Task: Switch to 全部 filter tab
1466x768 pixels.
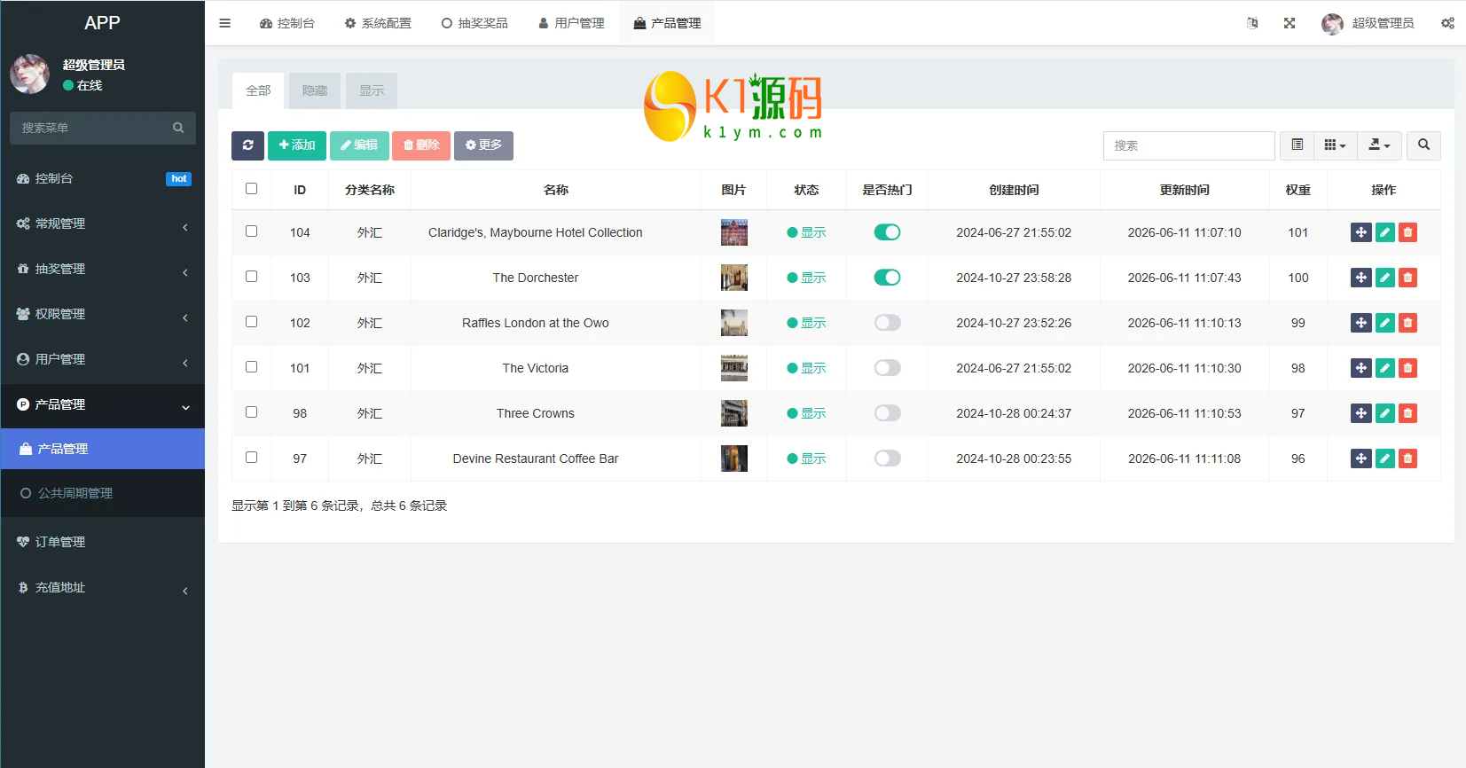Action: (258, 90)
